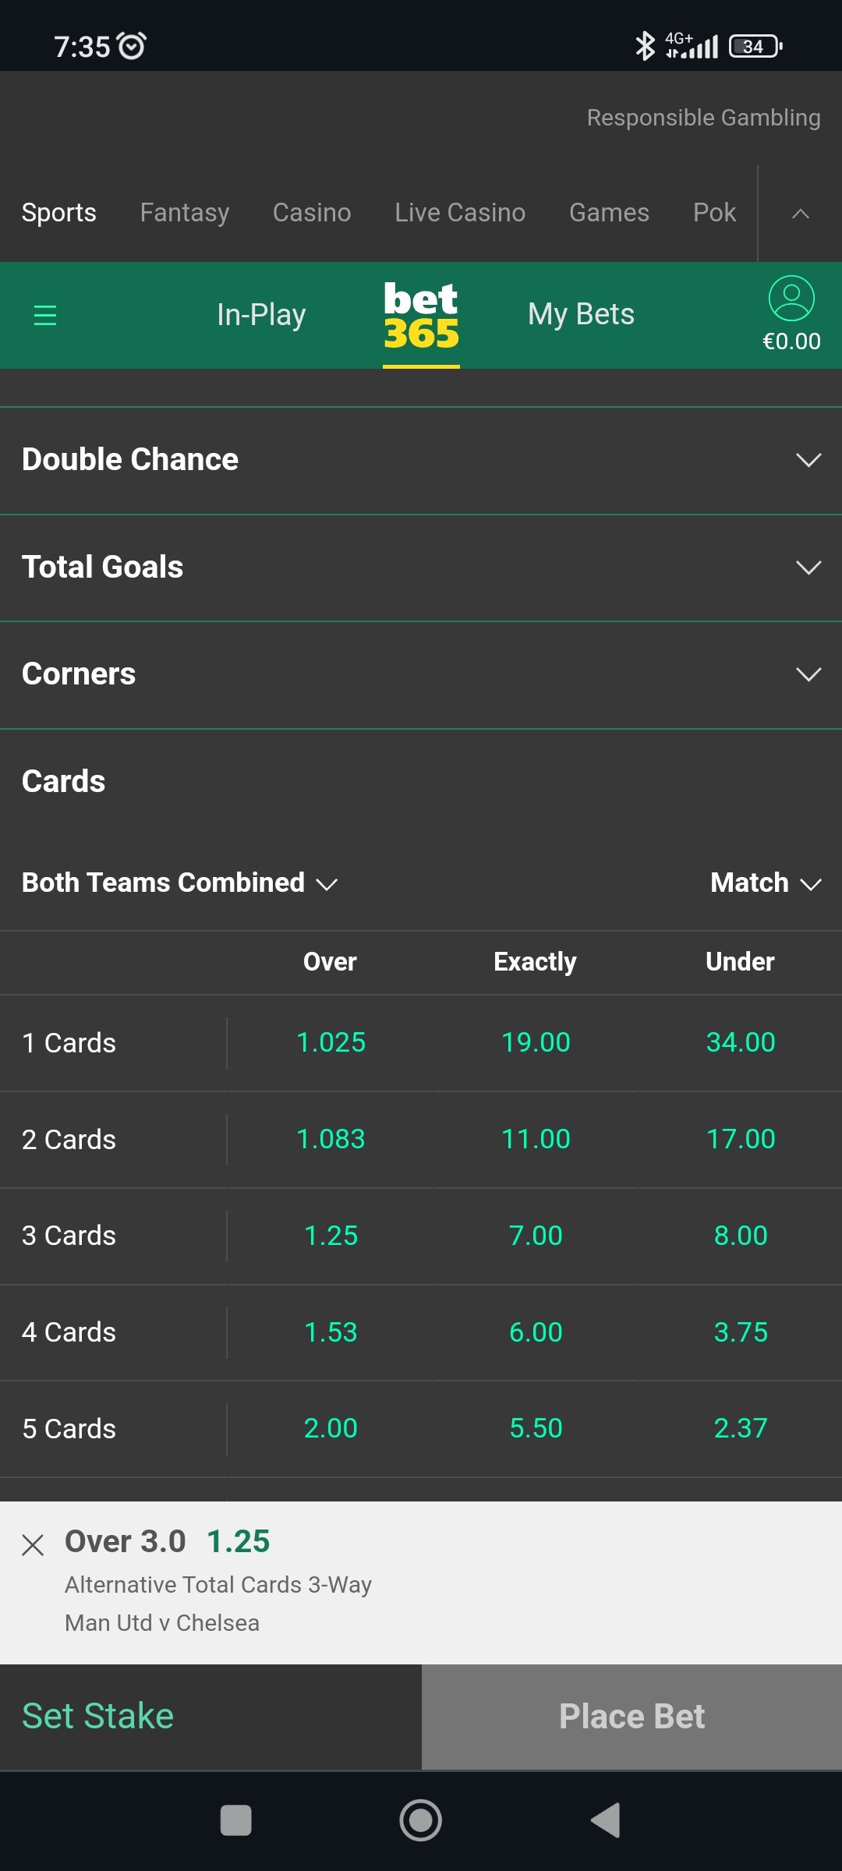Select Under 5 Cards odds 2.37
The image size is (842, 1871).
pos(741,1428)
